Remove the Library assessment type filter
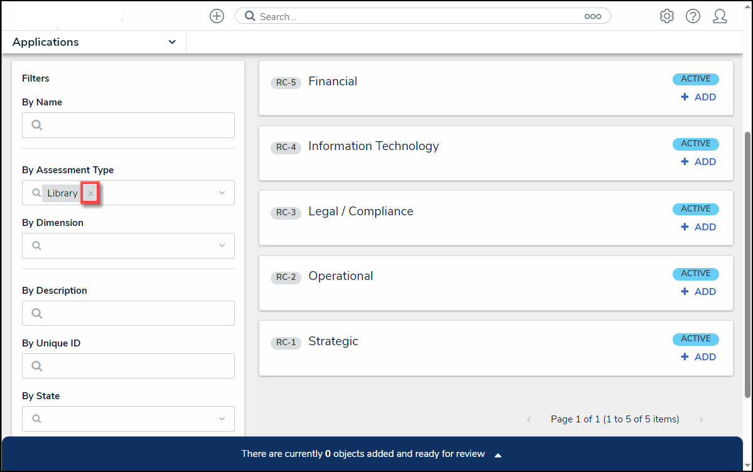 click(x=91, y=194)
